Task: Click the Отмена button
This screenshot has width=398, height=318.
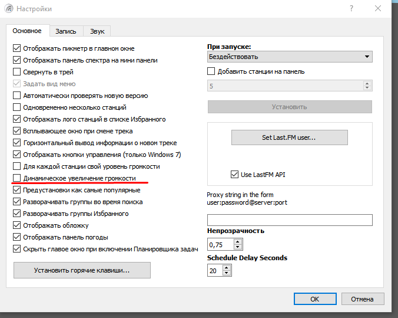Action: 362,299
